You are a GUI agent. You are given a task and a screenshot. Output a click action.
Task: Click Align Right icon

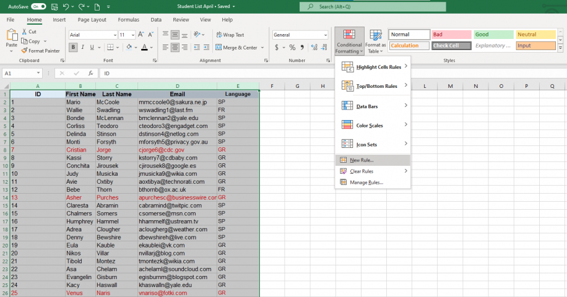click(x=184, y=47)
